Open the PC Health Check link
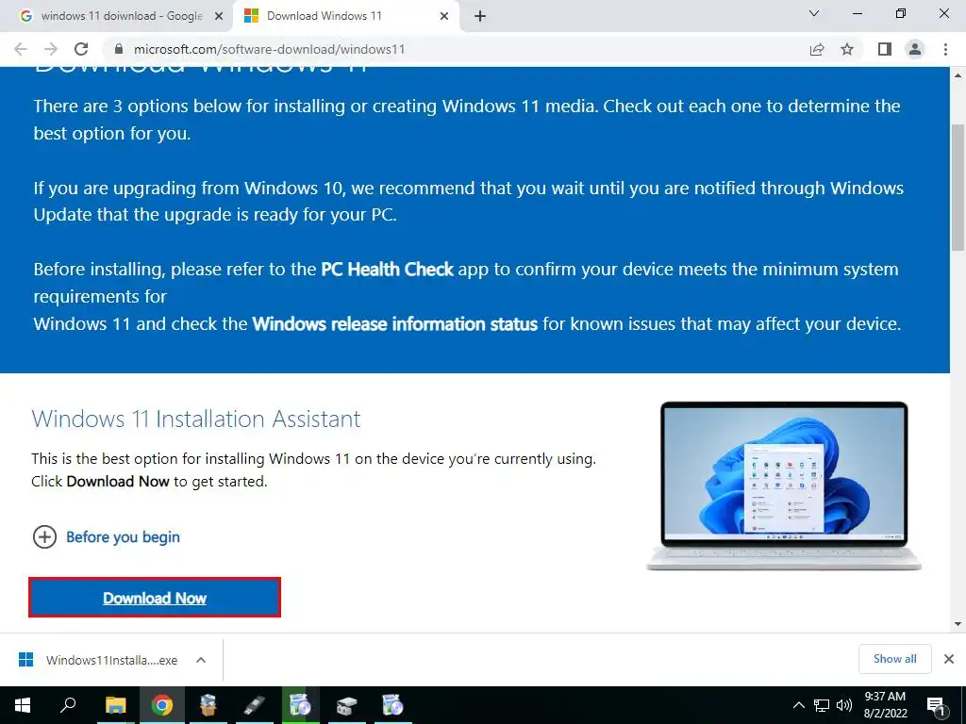Image resolution: width=966 pixels, height=724 pixels. pyautogui.click(x=387, y=269)
